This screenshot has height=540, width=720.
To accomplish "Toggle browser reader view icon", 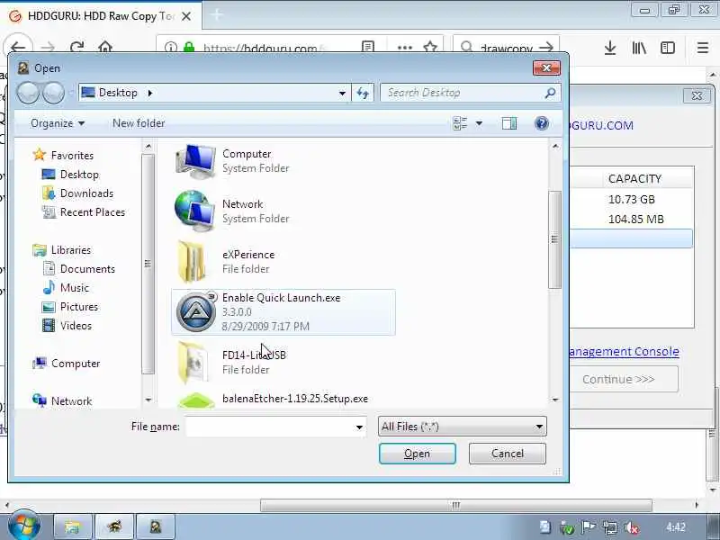I will [368, 48].
